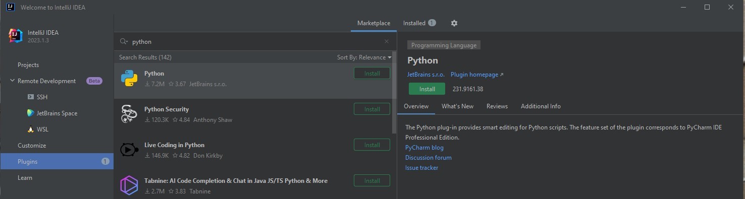Click the Python Security plugin logo
This screenshot has width=745, height=199.
click(129, 114)
